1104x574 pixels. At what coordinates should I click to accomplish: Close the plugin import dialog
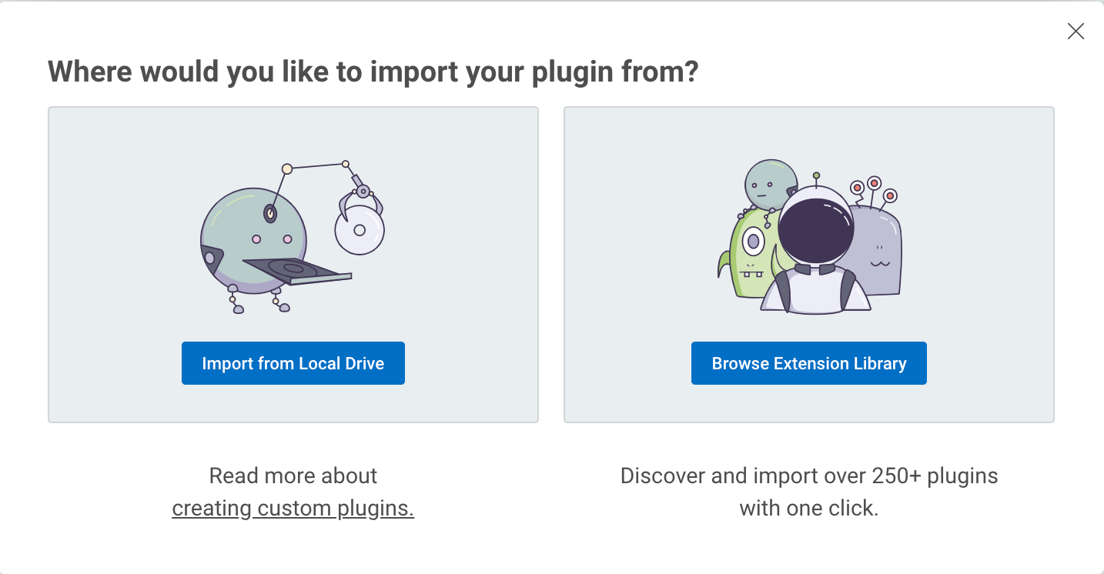click(x=1076, y=31)
